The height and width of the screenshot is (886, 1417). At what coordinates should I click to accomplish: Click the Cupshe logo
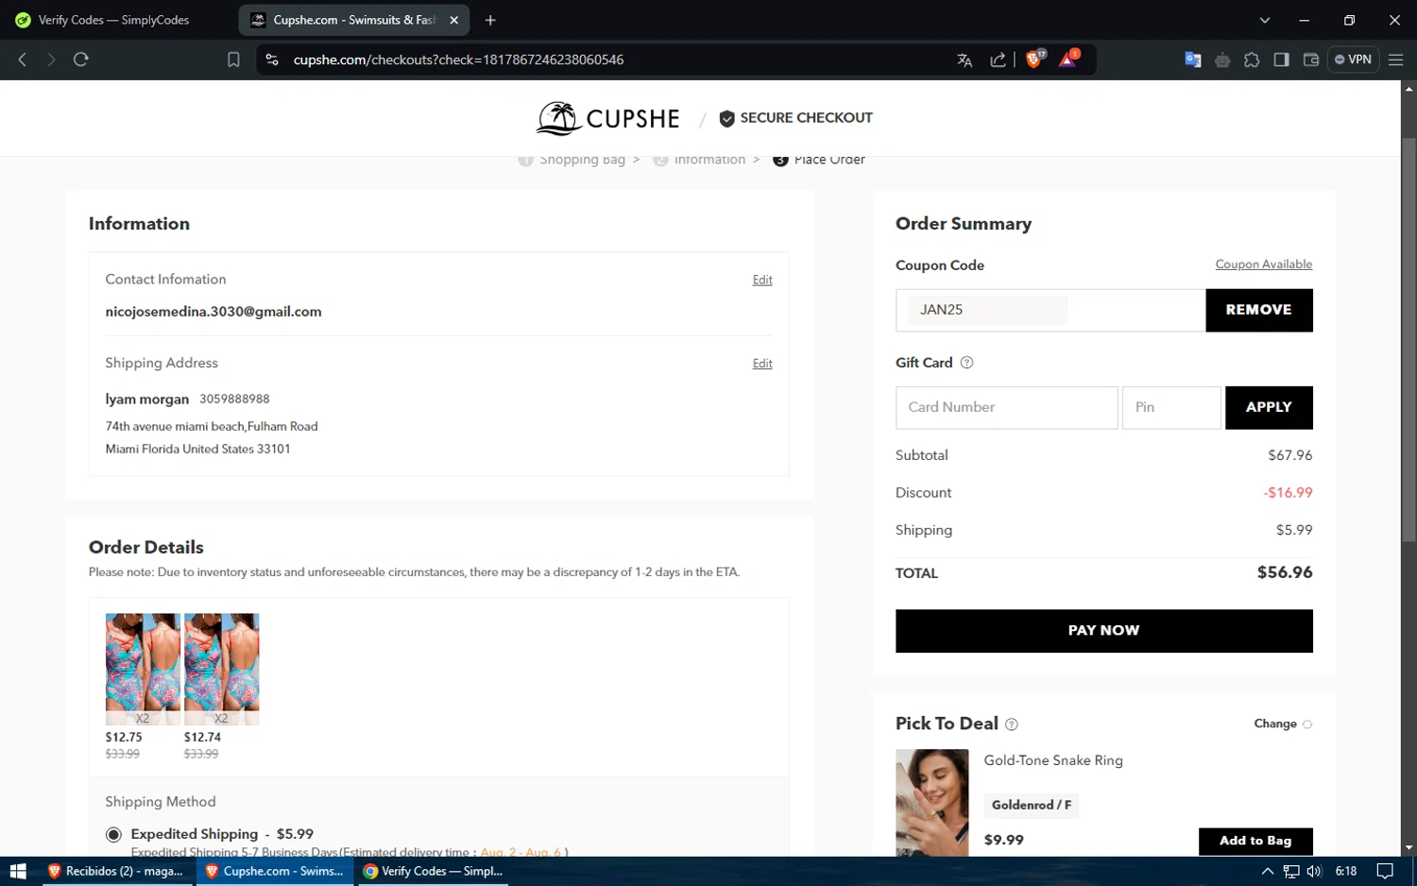tap(607, 118)
